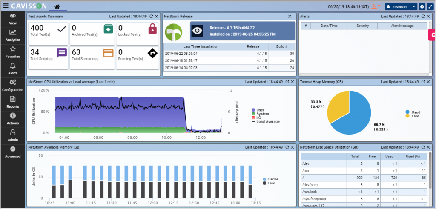436x209 pixels.
Task: Open Actions in the sidebar
Action: 13,119
